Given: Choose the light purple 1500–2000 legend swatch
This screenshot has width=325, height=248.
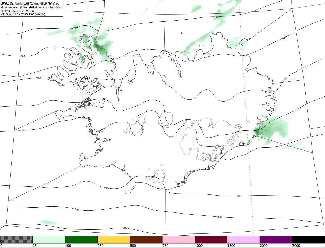Looking at the screenshot, I should pos(244,239).
